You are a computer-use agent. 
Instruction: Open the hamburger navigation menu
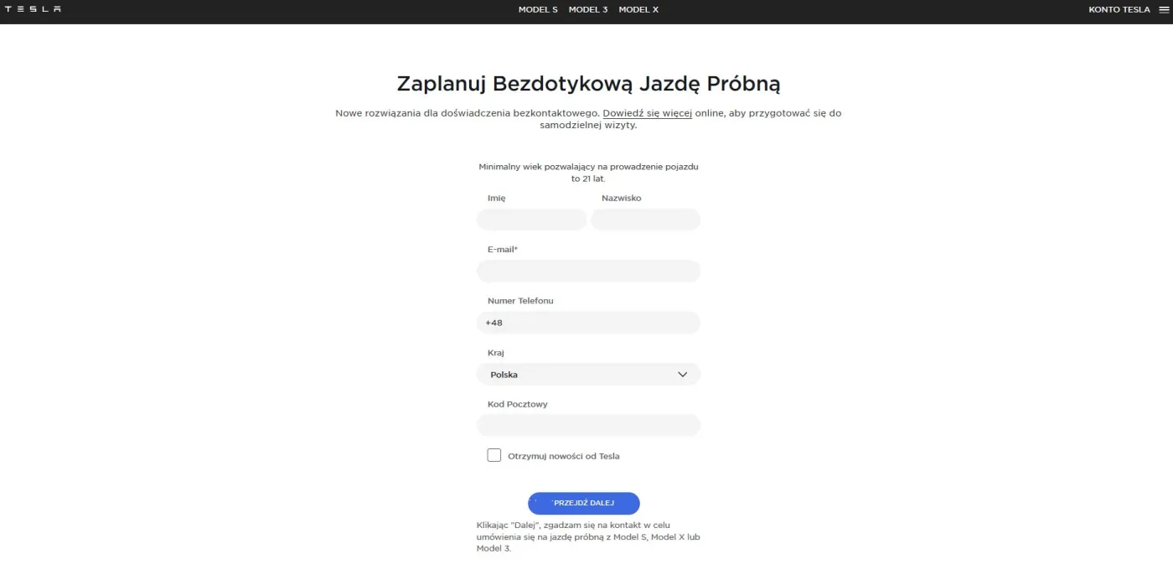tap(1163, 9)
